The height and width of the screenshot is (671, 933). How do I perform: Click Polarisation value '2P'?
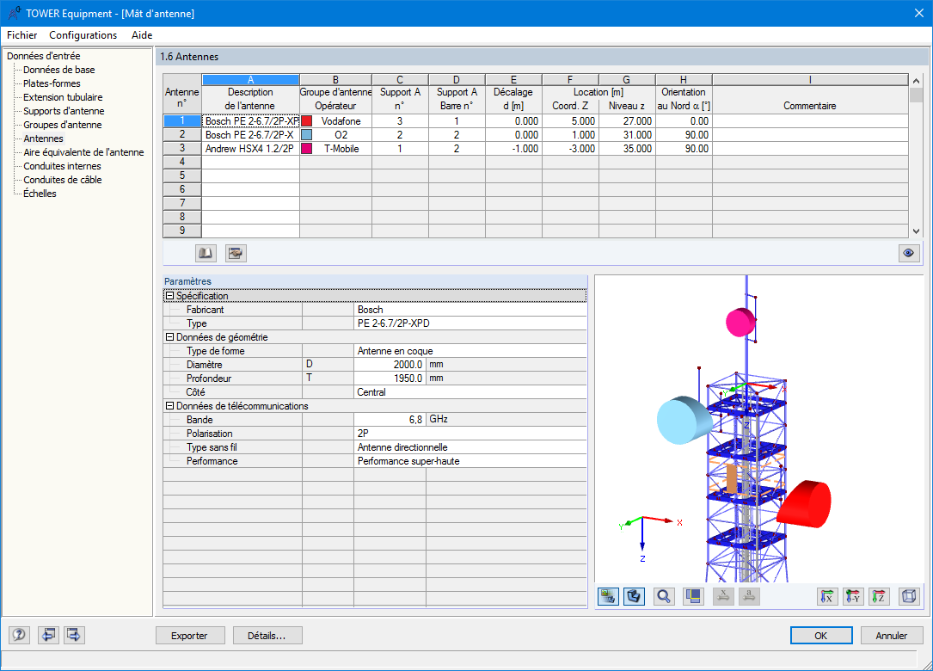coord(470,434)
